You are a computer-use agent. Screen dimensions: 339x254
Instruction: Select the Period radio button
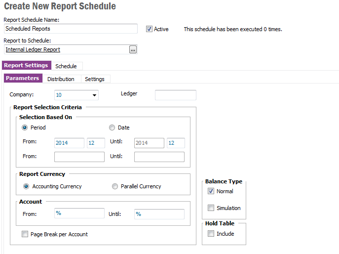click(25, 127)
